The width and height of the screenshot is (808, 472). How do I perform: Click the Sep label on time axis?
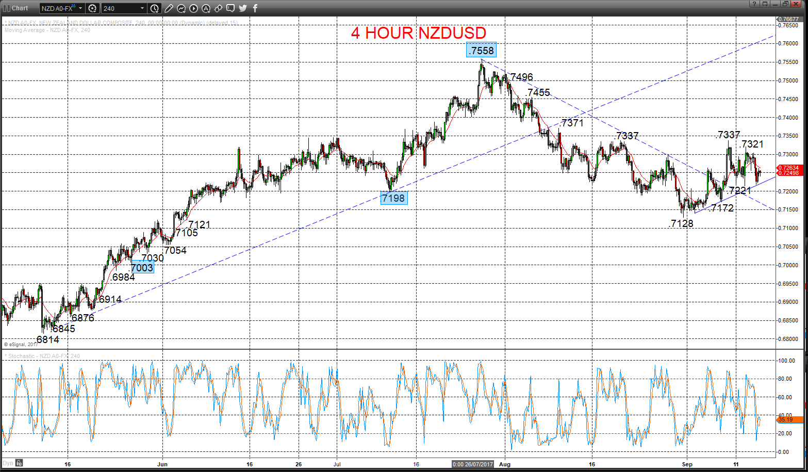pyautogui.click(x=687, y=464)
